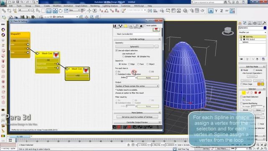Open the Modifier List dropdown

[252, 32]
